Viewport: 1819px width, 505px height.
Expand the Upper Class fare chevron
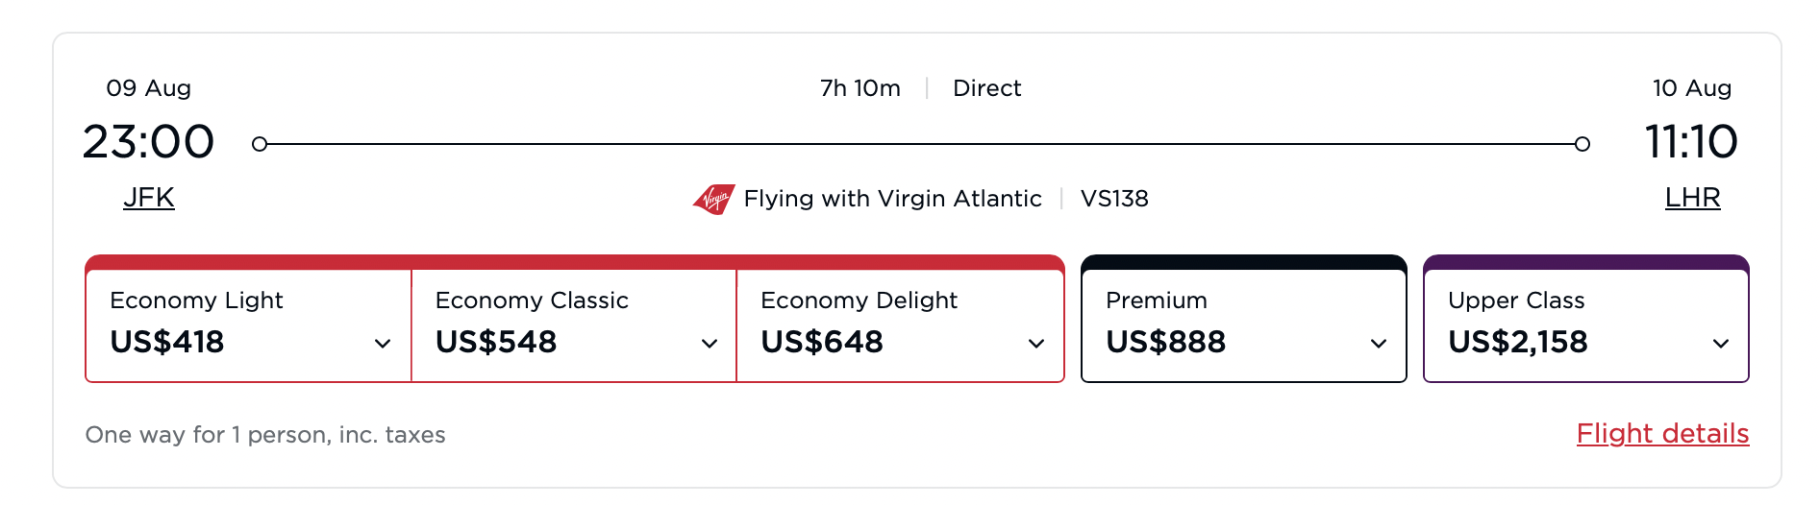click(x=1721, y=344)
